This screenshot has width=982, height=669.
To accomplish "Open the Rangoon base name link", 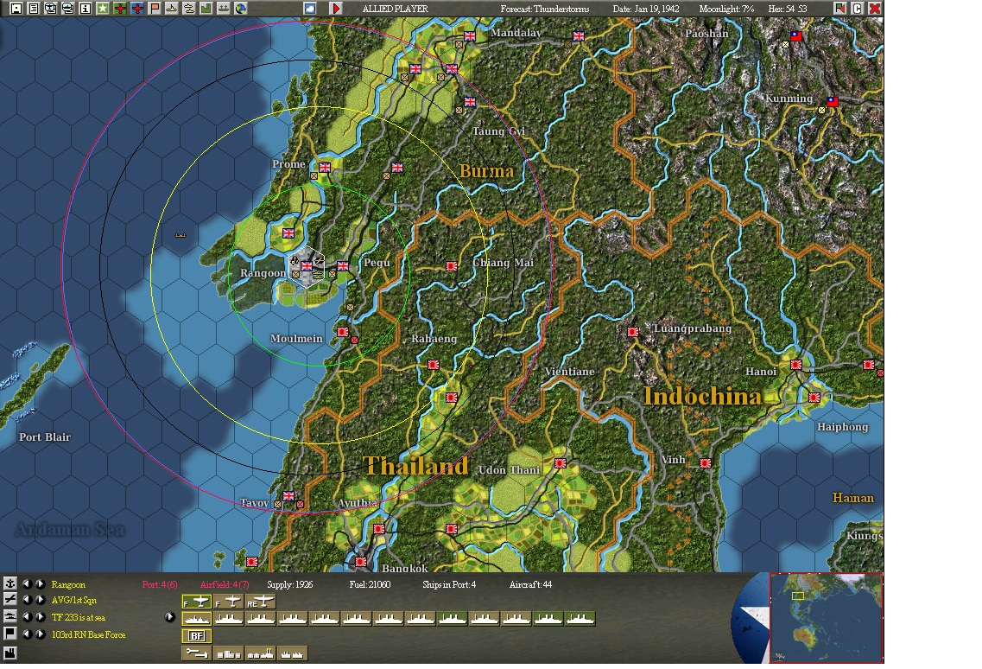I will 68,584.
